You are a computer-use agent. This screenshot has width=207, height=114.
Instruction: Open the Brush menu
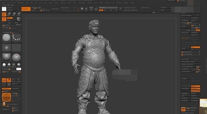(9, 2)
